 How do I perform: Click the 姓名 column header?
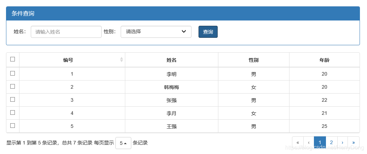point(172,60)
